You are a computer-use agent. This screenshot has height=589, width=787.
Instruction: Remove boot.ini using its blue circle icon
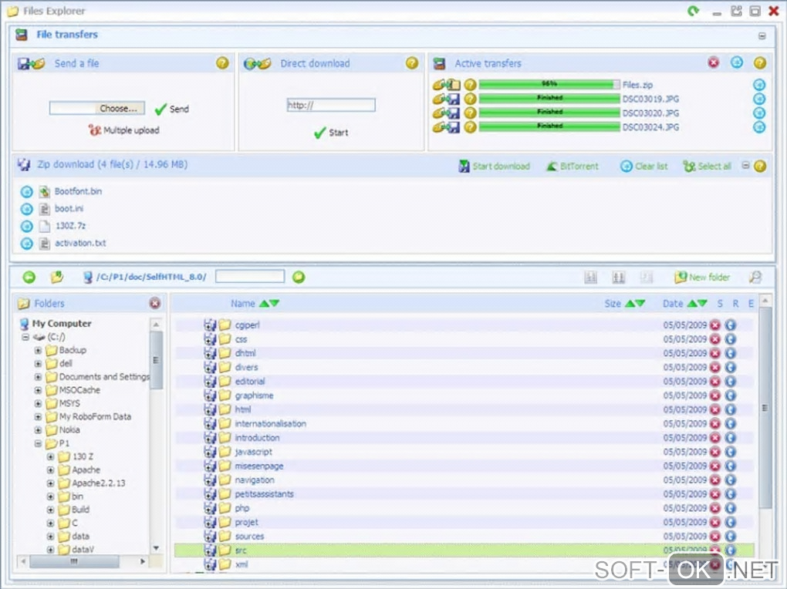coord(26,209)
